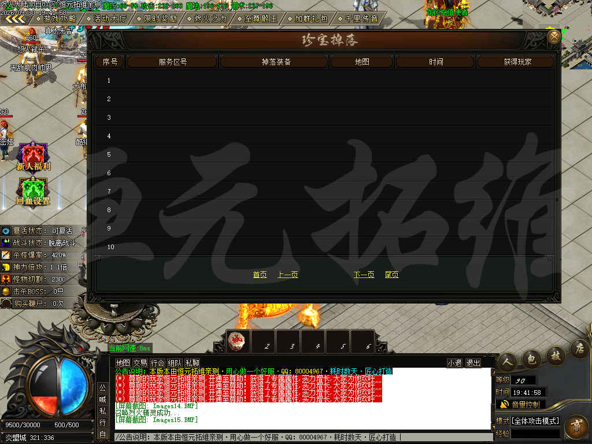Open the 回血设置 health recovery icon
The image size is (592, 444).
click(x=33, y=191)
